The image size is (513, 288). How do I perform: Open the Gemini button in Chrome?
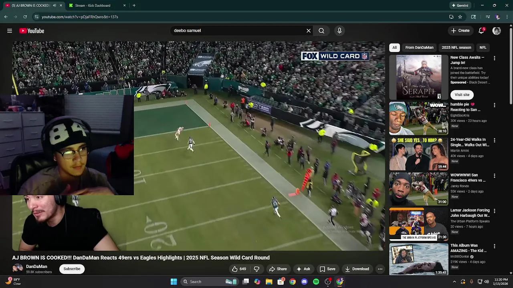pos(460,6)
